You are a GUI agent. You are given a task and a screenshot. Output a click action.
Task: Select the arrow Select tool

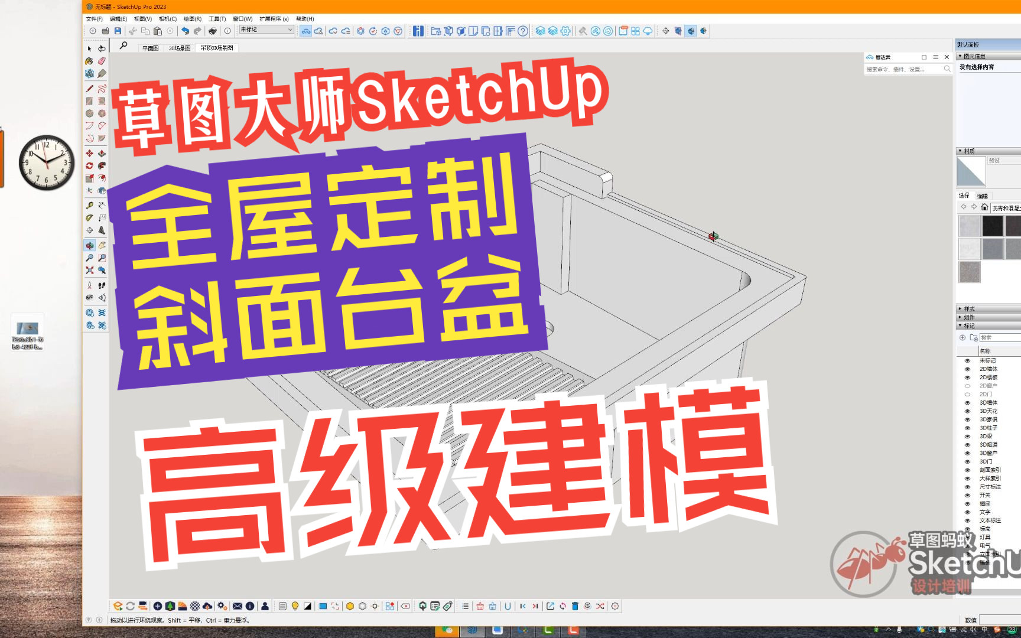click(89, 48)
